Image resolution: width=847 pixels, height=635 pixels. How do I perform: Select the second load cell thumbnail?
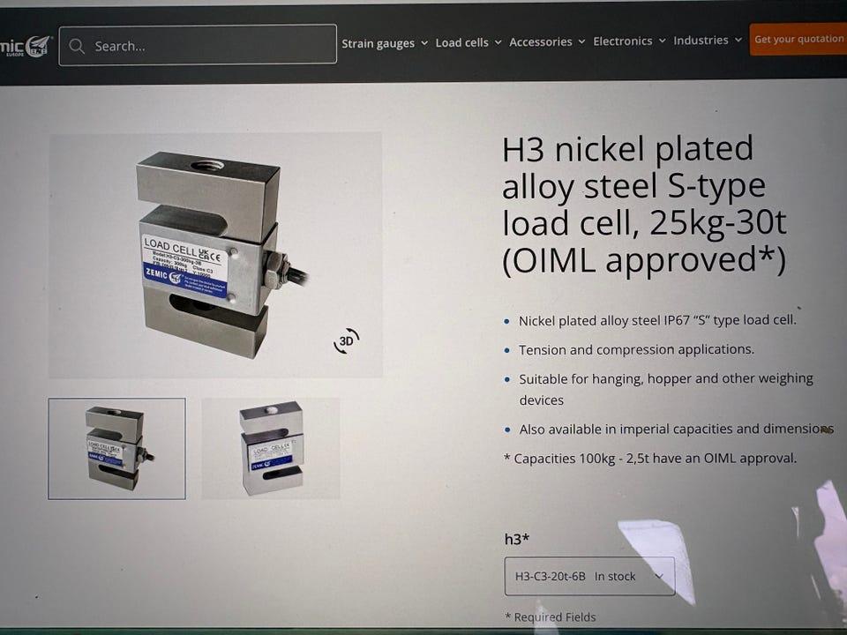pos(271,448)
